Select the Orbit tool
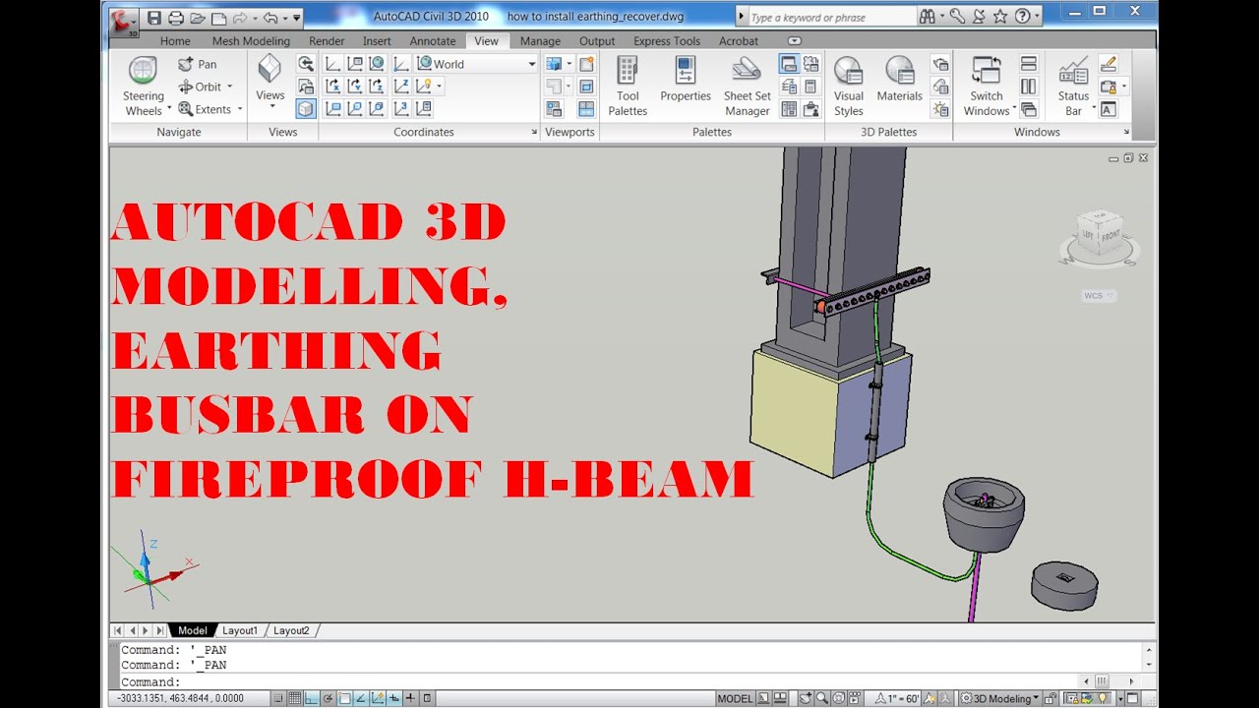The width and height of the screenshot is (1259, 708). tap(201, 87)
